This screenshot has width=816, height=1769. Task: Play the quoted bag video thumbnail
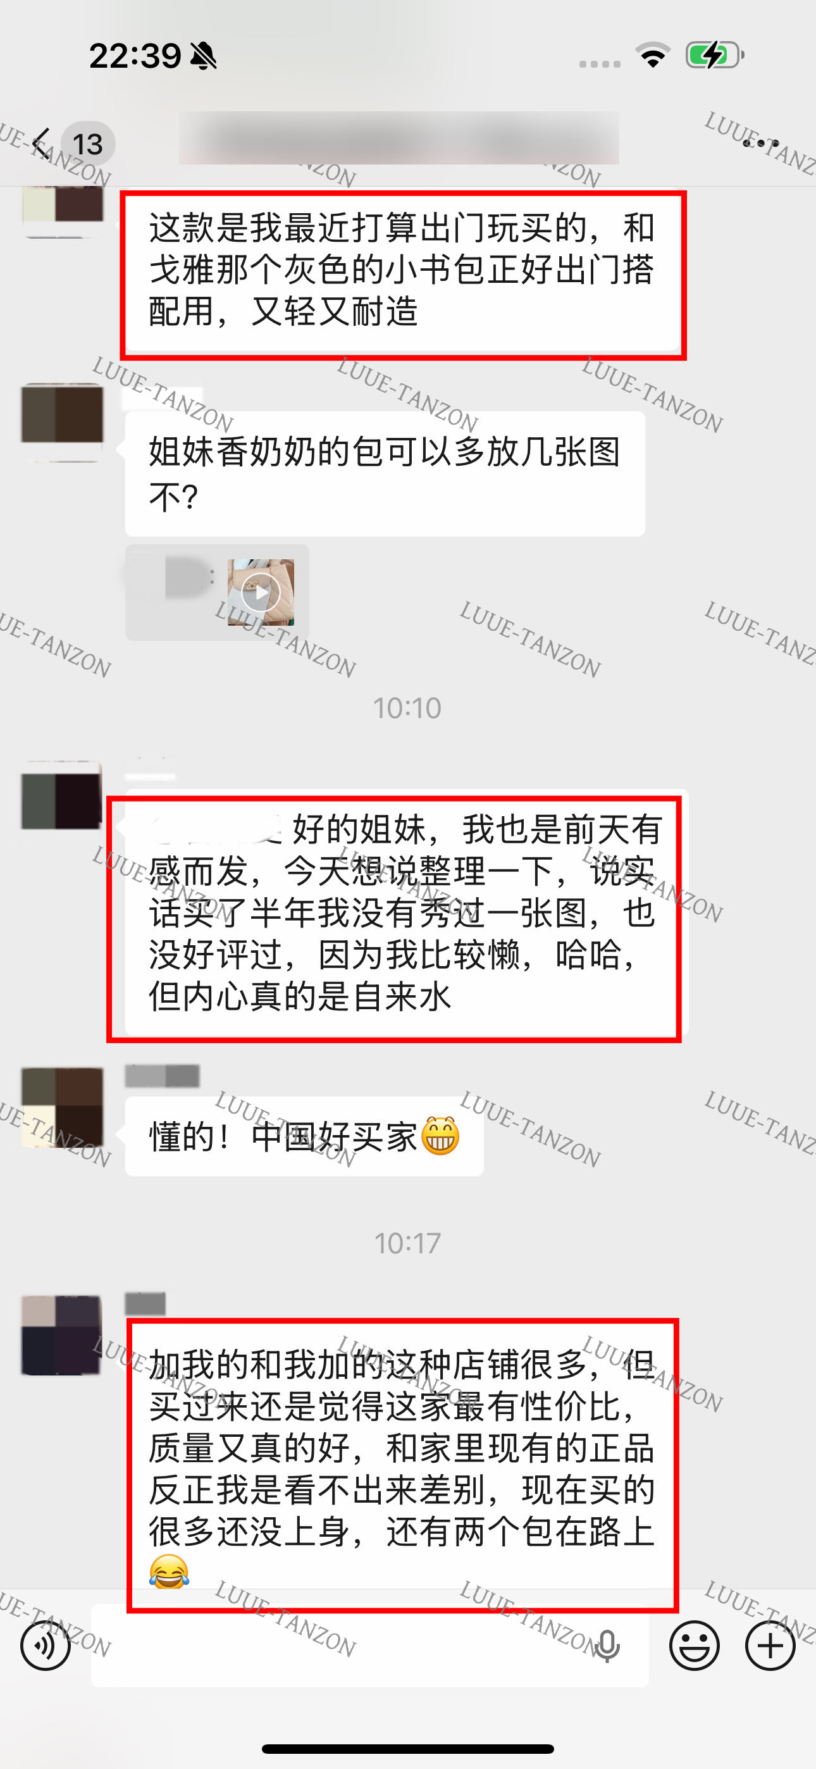[261, 592]
